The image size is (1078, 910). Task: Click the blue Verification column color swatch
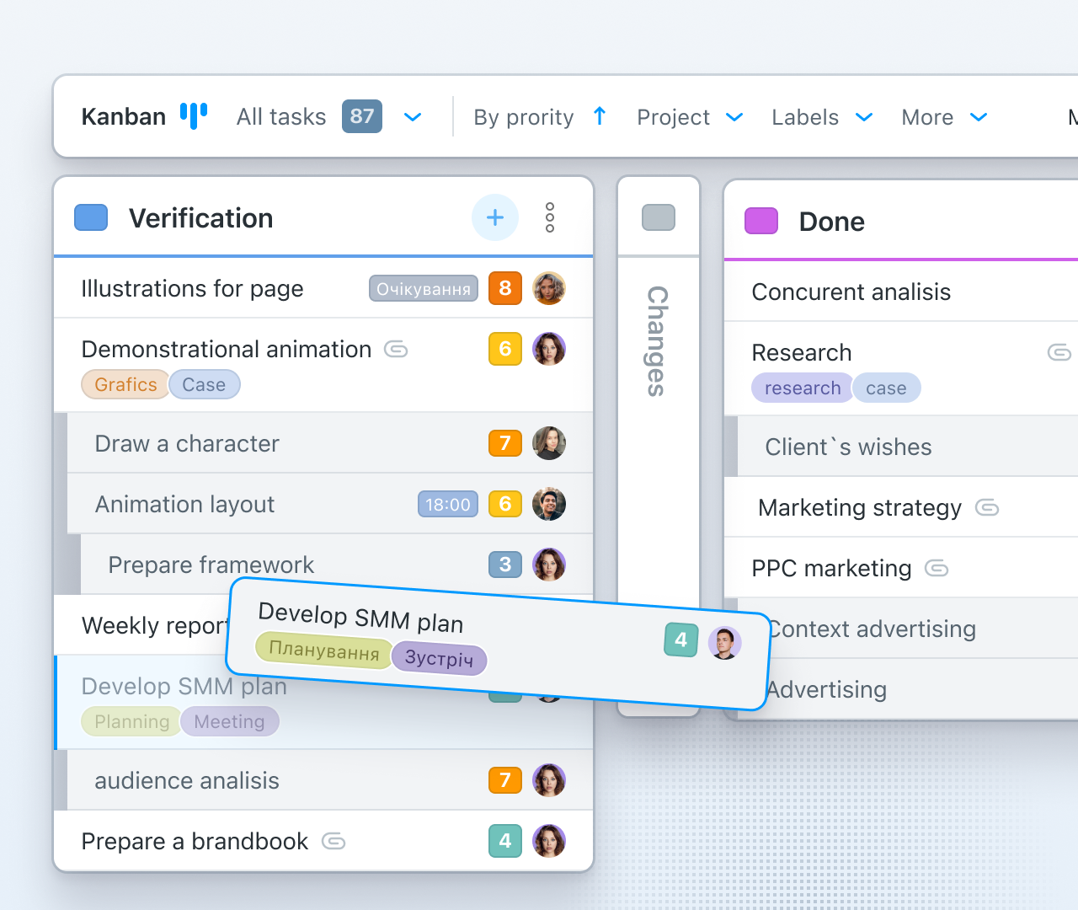click(91, 217)
